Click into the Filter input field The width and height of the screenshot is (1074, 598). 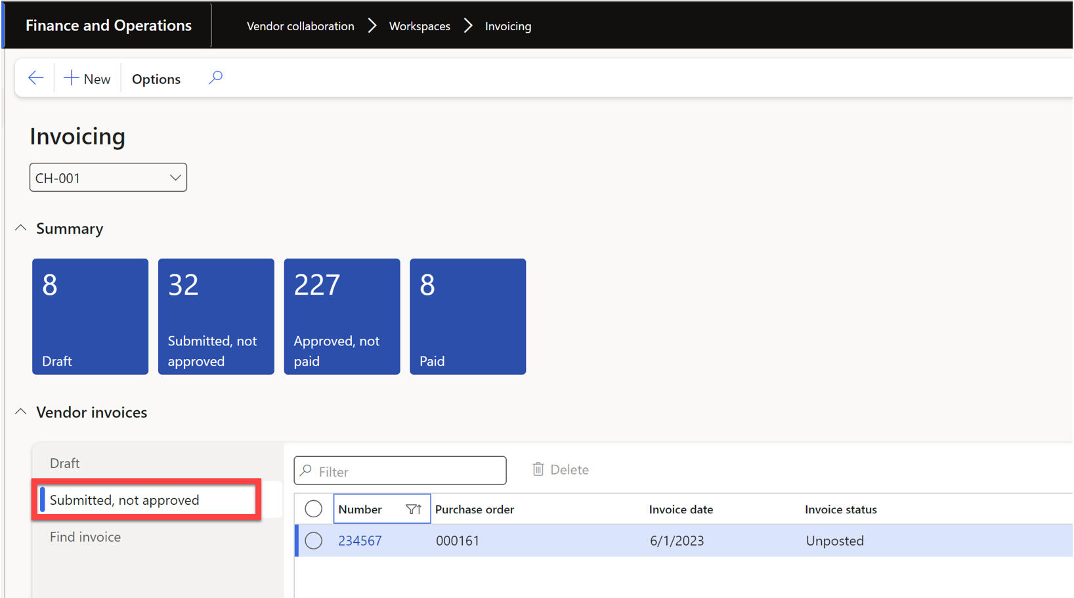[x=400, y=471]
